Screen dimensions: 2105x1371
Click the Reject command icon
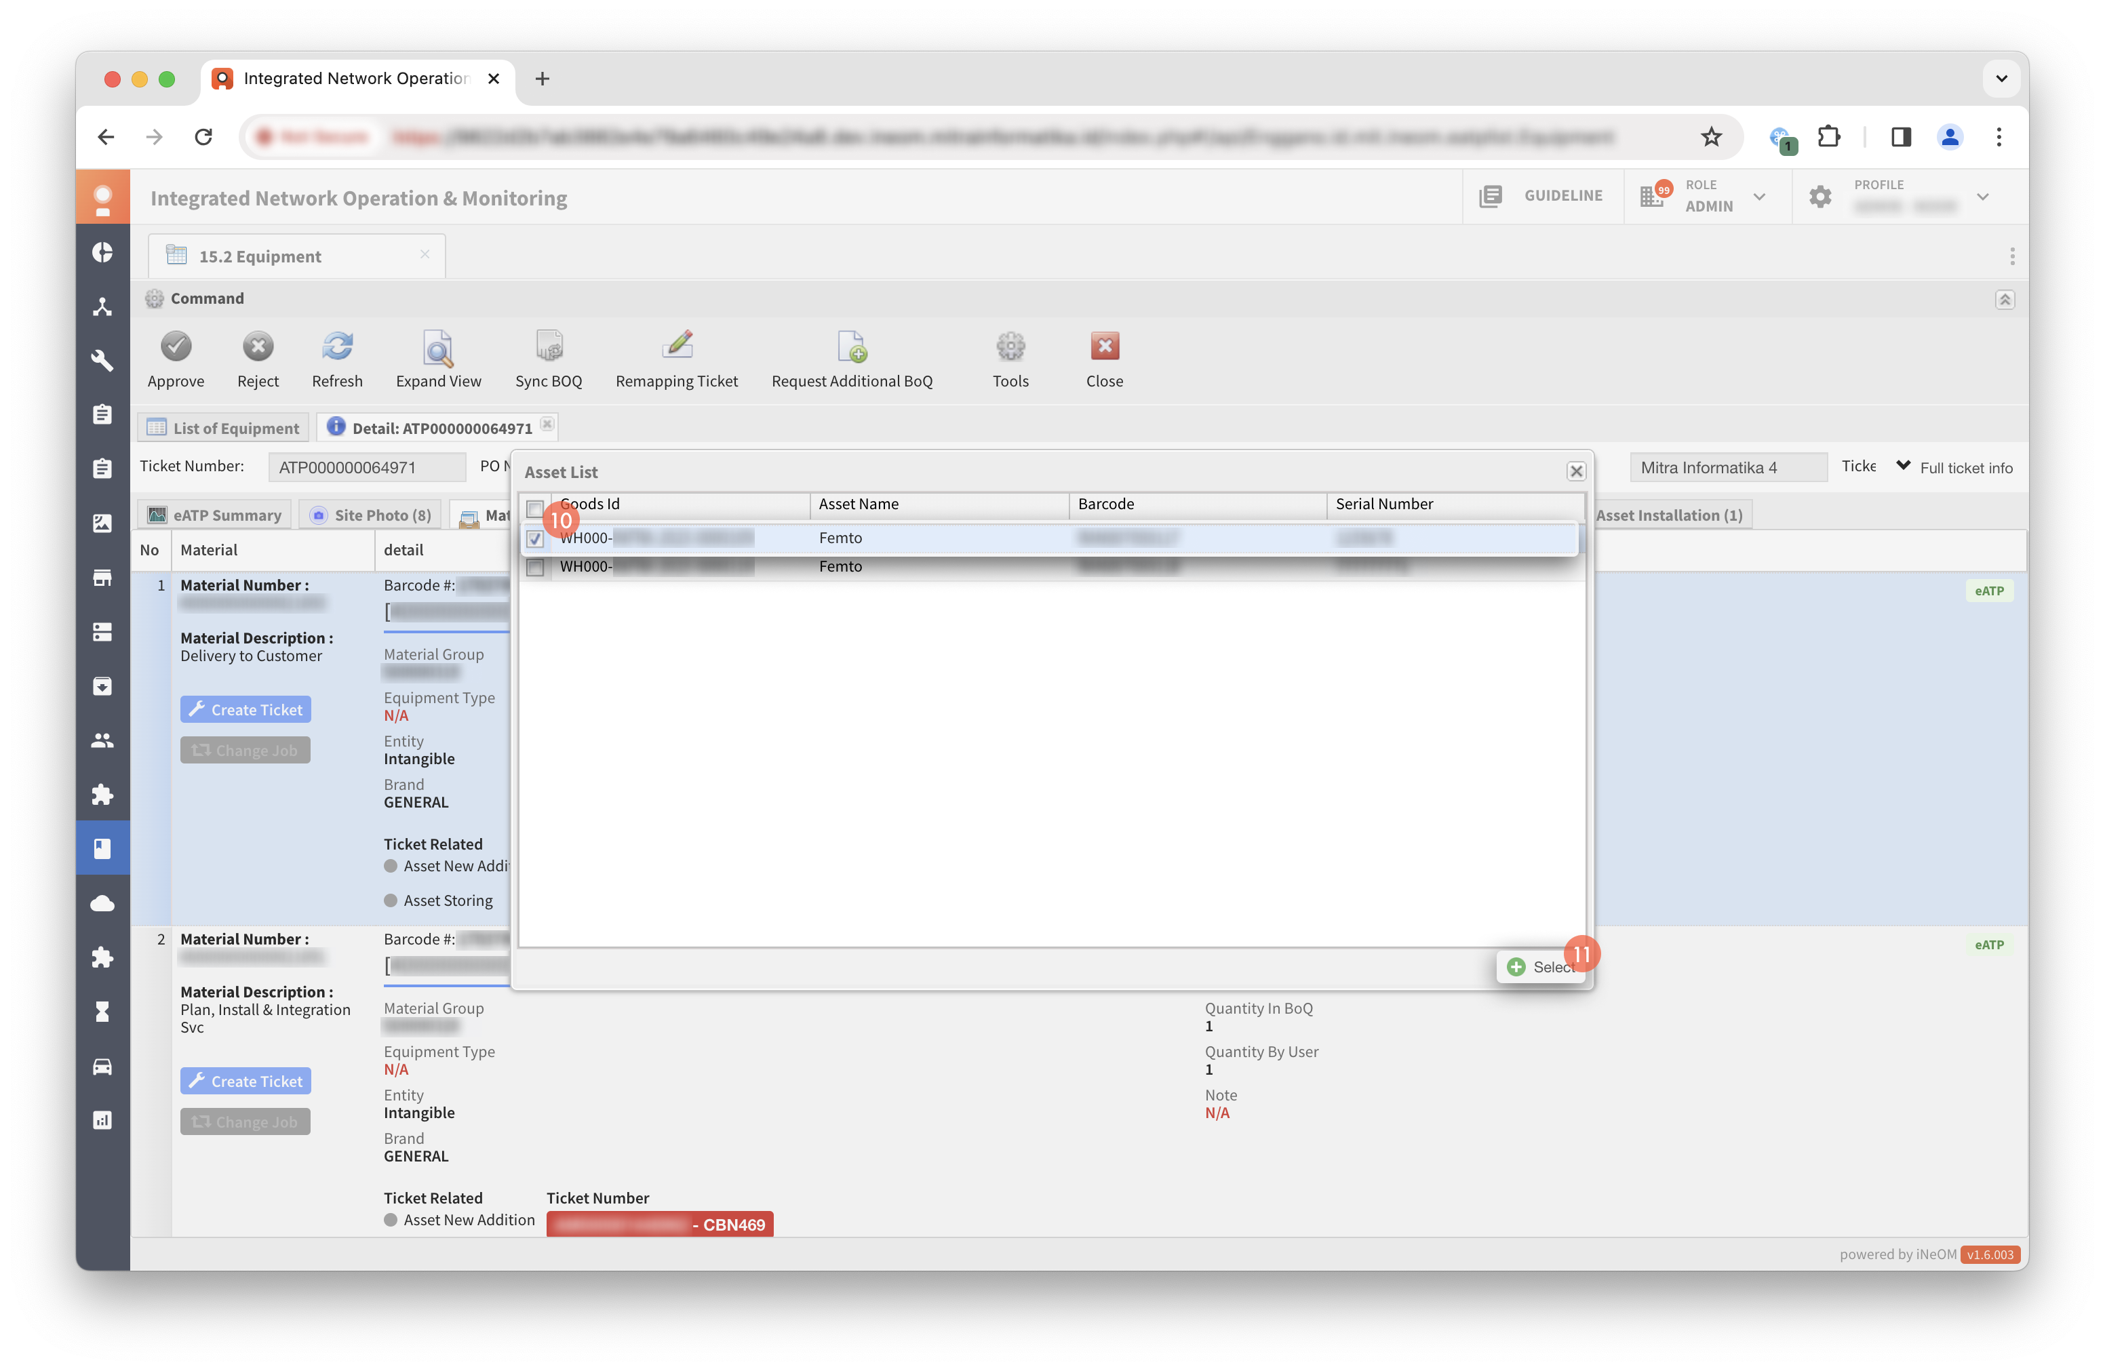(258, 346)
